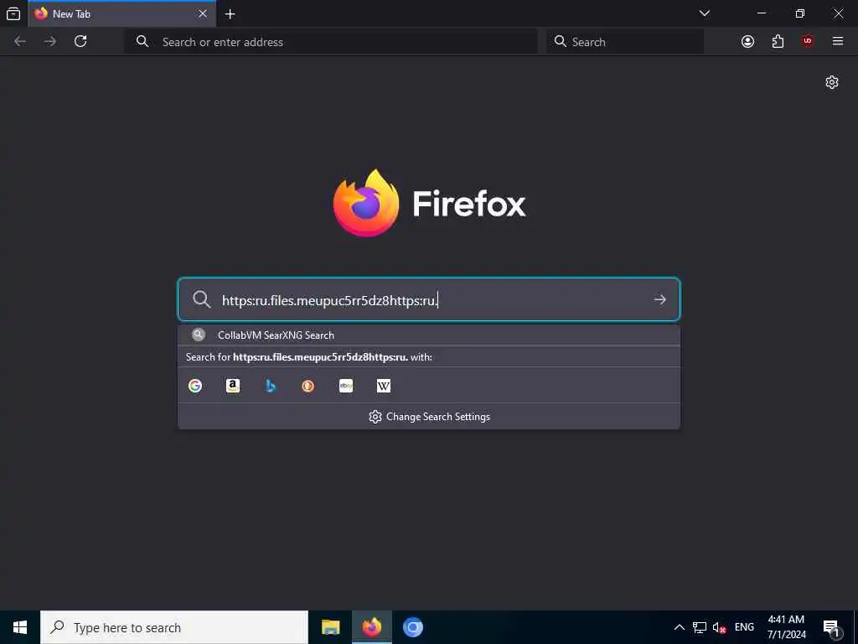Viewport: 858px width, 644px height.
Task: Open network status tray icon
Action: point(700,627)
